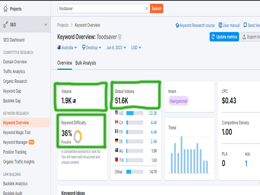
Task: Open Keyword Manager in sidebar
Action: click(15, 142)
